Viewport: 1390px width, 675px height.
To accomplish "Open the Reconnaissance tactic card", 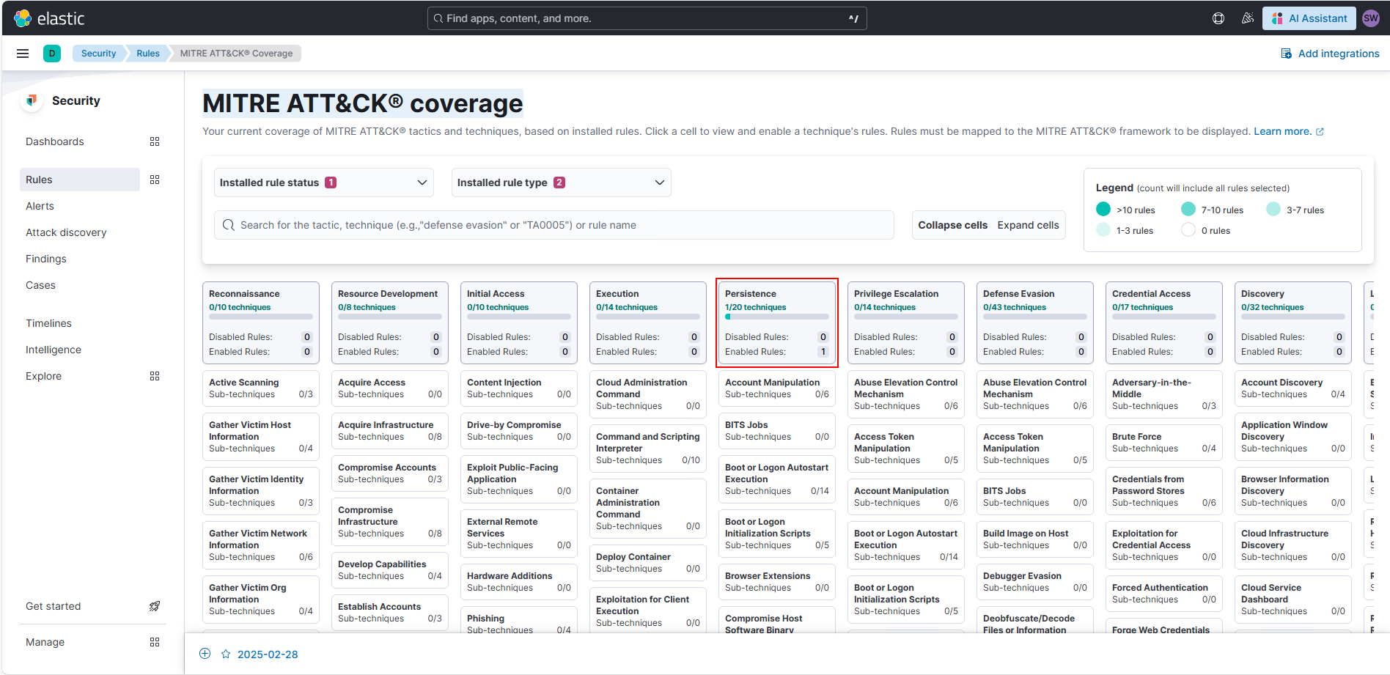I will (261, 322).
